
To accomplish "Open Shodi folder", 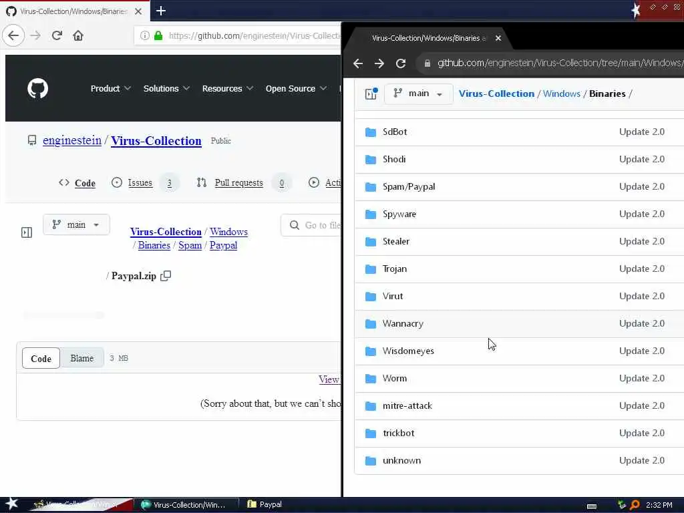I will point(394,160).
